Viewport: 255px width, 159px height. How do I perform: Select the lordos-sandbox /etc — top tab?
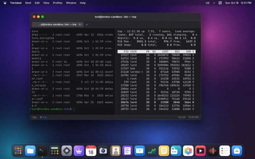[57, 24]
